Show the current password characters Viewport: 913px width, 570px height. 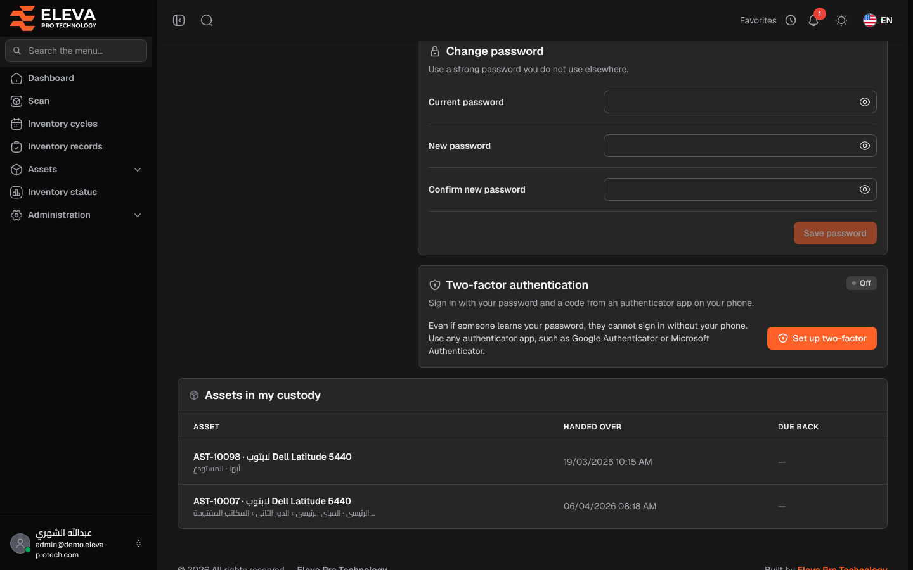pyautogui.click(x=864, y=102)
